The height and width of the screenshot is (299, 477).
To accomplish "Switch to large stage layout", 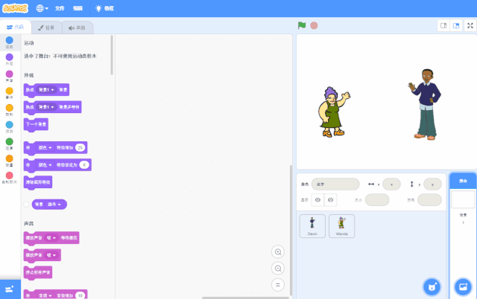I will 456,26.
